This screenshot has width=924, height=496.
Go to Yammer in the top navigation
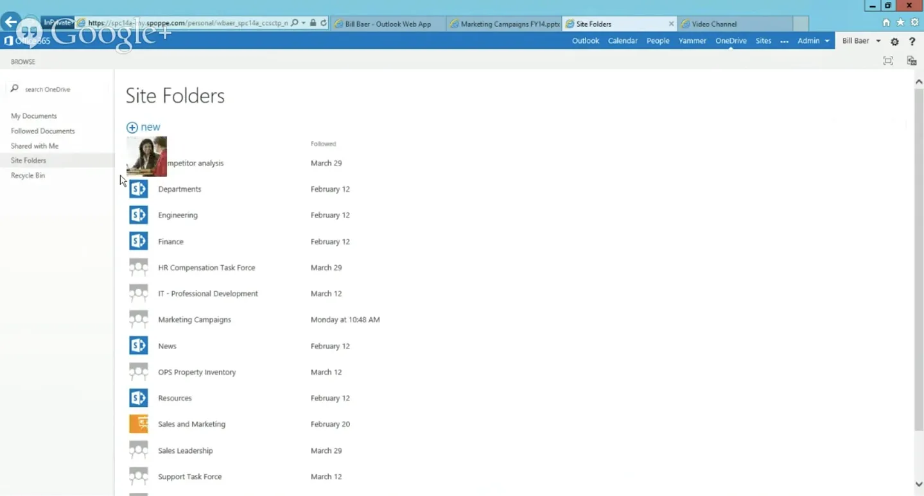[692, 41]
